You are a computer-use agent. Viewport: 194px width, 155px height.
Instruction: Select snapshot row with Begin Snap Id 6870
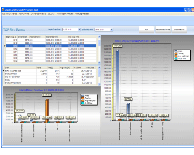51,58
